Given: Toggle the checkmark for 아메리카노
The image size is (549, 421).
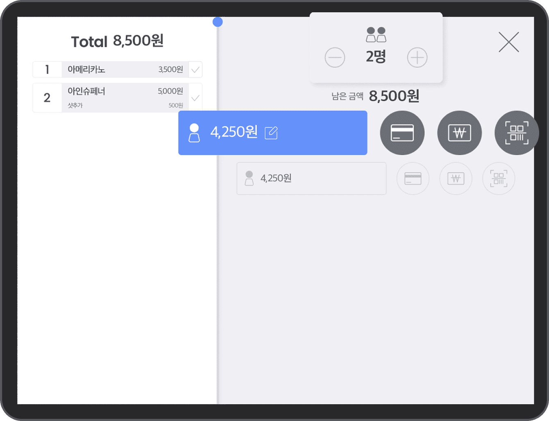Looking at the screenshot, I should (195, 70).
